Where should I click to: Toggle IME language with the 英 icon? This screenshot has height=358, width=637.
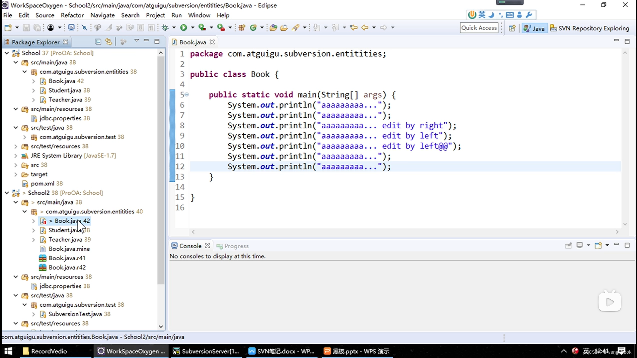(x=482, y=15)
